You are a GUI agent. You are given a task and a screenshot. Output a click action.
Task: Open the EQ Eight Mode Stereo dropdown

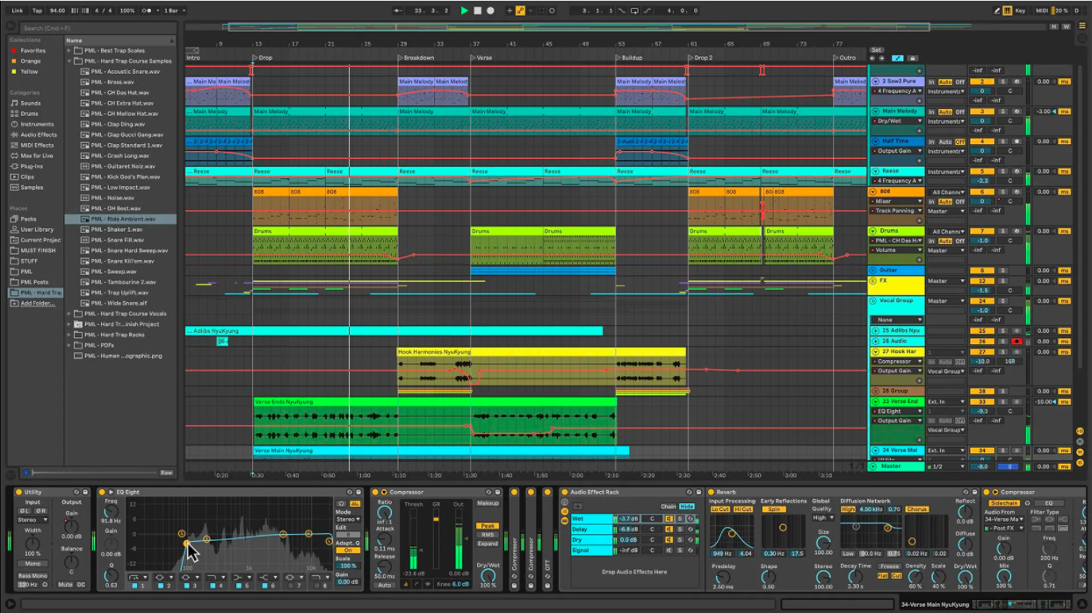pyautogui.click(x=348, y=519)
